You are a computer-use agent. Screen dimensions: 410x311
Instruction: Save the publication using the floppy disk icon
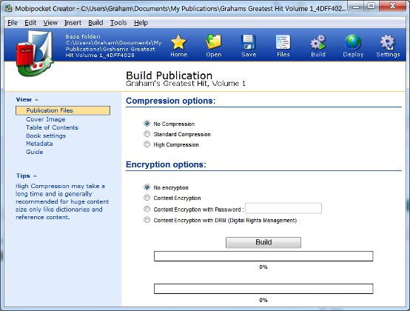[x=249, y=42]
